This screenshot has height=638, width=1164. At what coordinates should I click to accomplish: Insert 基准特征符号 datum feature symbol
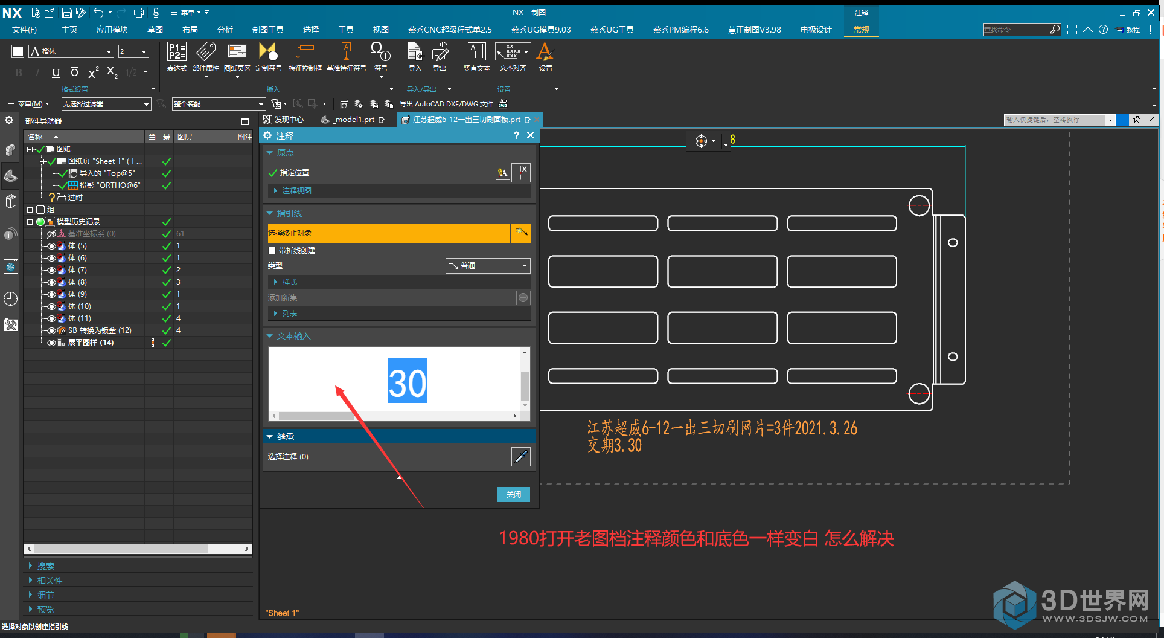click(347, 57)
